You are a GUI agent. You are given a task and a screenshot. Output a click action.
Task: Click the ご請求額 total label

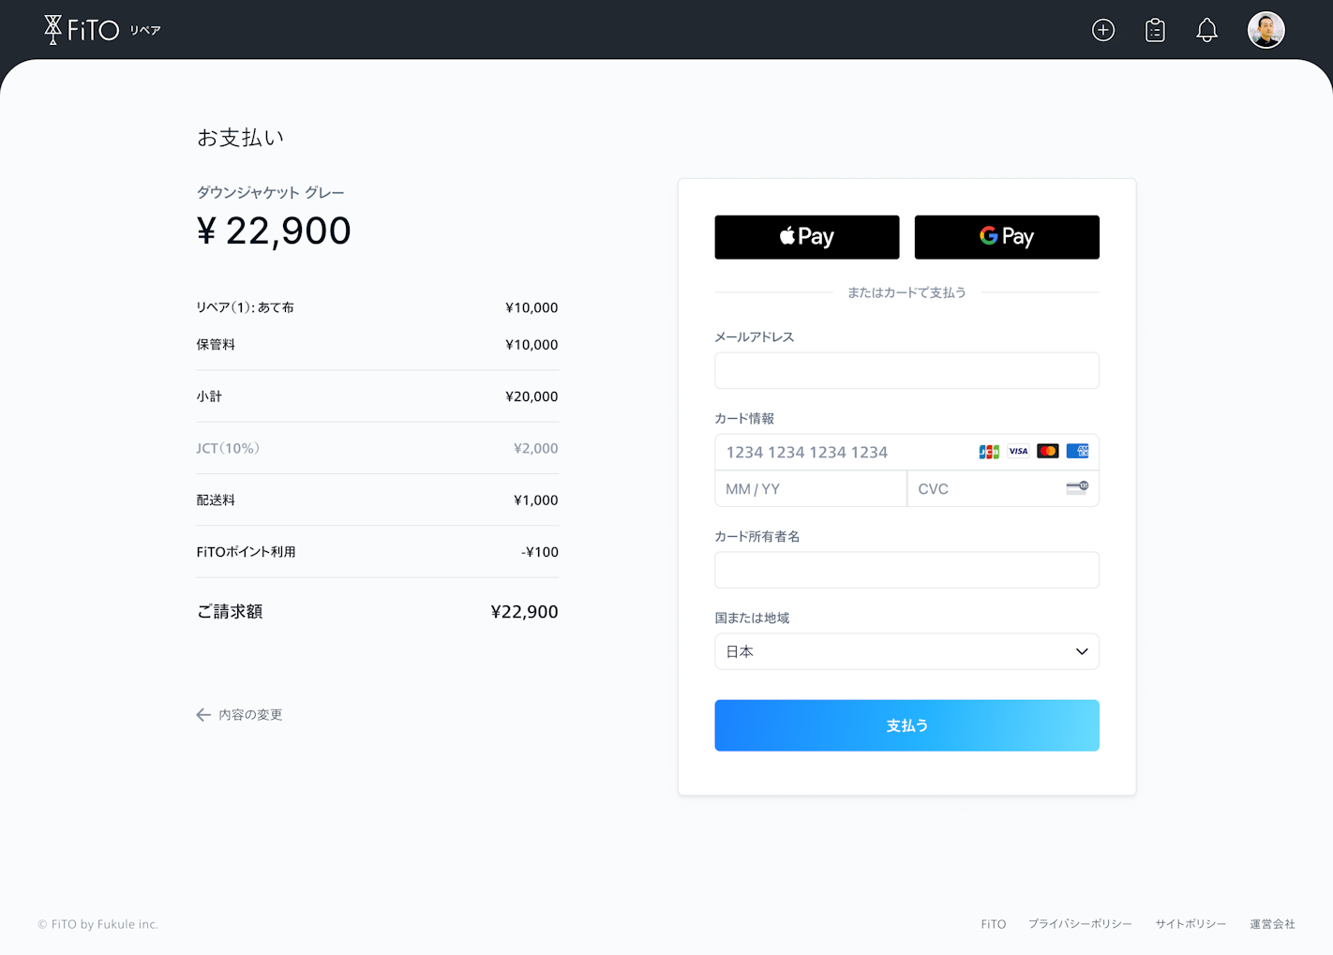tap(230, 611)
